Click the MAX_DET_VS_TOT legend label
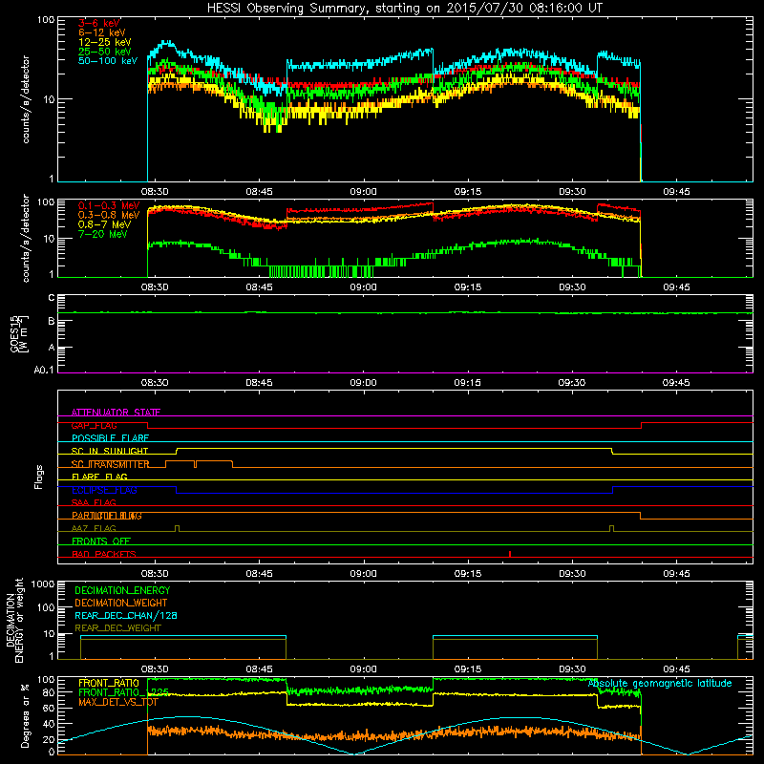The image size is (764, 764). (118, 702)
